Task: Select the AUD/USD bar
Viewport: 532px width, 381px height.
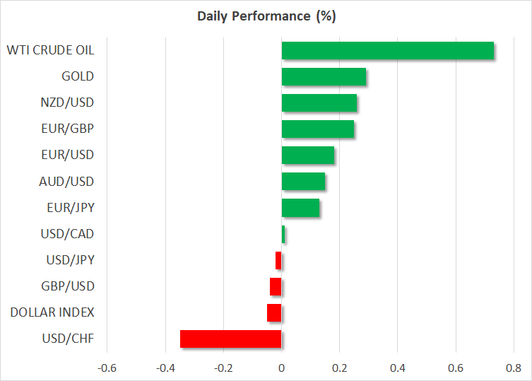Action: (x=303, y=182)
